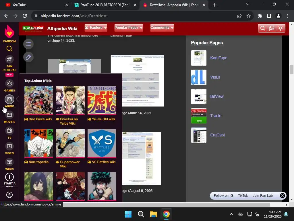Screen dimensions: 294x221
Task: Open the Chrome profile icon
Action: coord(278,16)
